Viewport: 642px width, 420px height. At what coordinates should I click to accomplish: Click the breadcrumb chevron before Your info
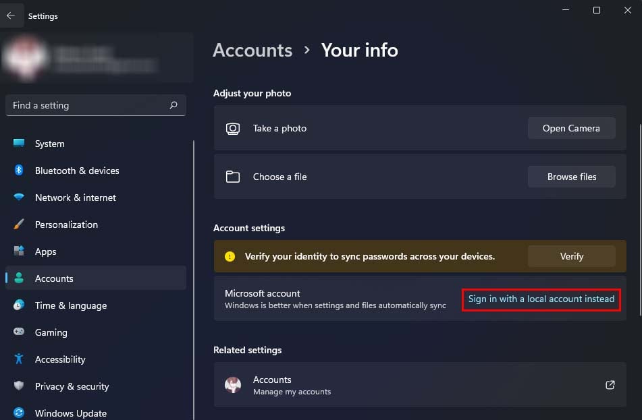[x=306, y=51]
